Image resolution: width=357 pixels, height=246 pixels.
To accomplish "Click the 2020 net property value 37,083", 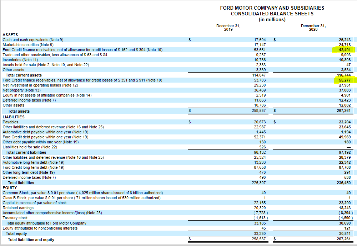I will coord(345,90).
